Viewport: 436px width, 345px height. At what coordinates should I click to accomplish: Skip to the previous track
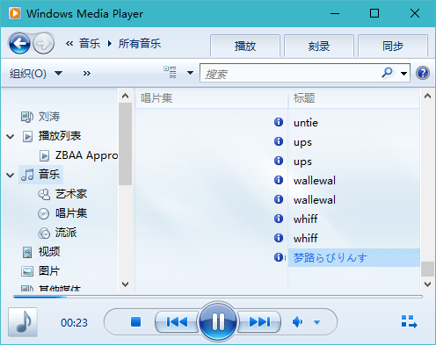click(x=177, y=322)
